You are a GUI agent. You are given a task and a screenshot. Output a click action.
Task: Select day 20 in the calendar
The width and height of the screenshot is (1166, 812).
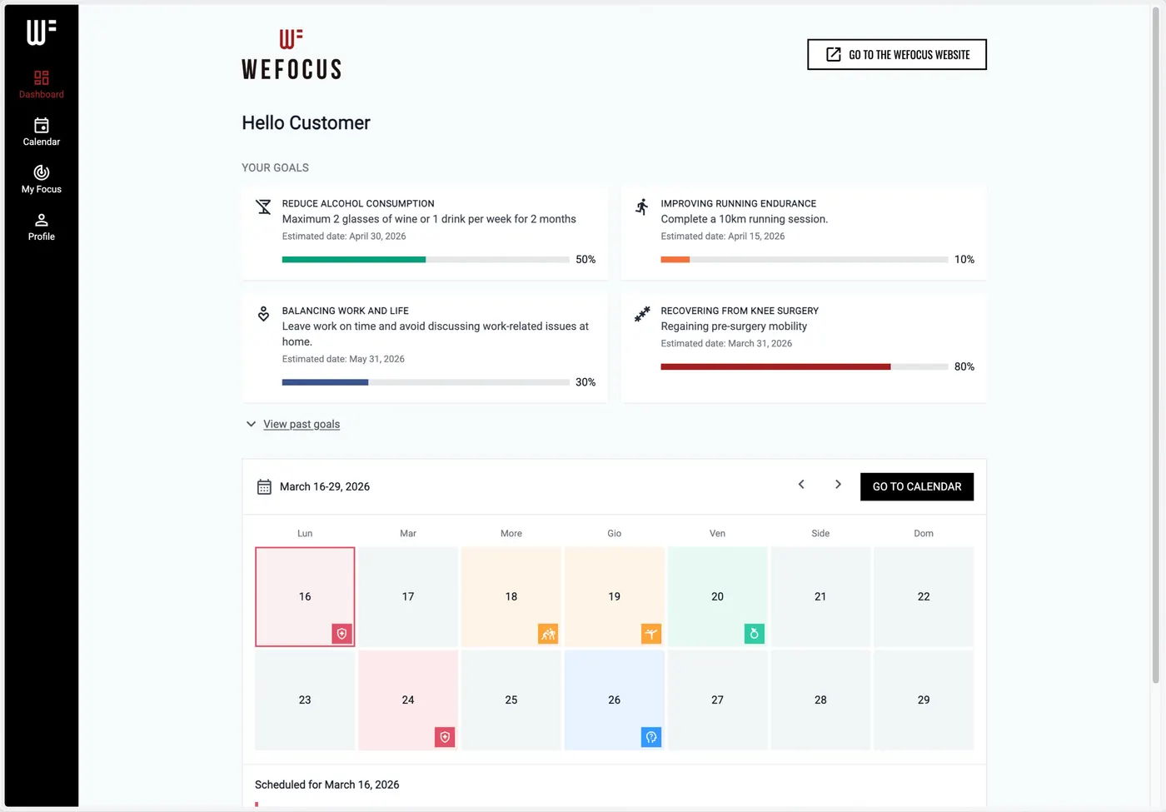[718, 596]
